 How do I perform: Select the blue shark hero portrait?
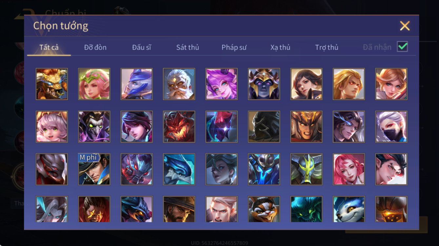click(179, 170)
